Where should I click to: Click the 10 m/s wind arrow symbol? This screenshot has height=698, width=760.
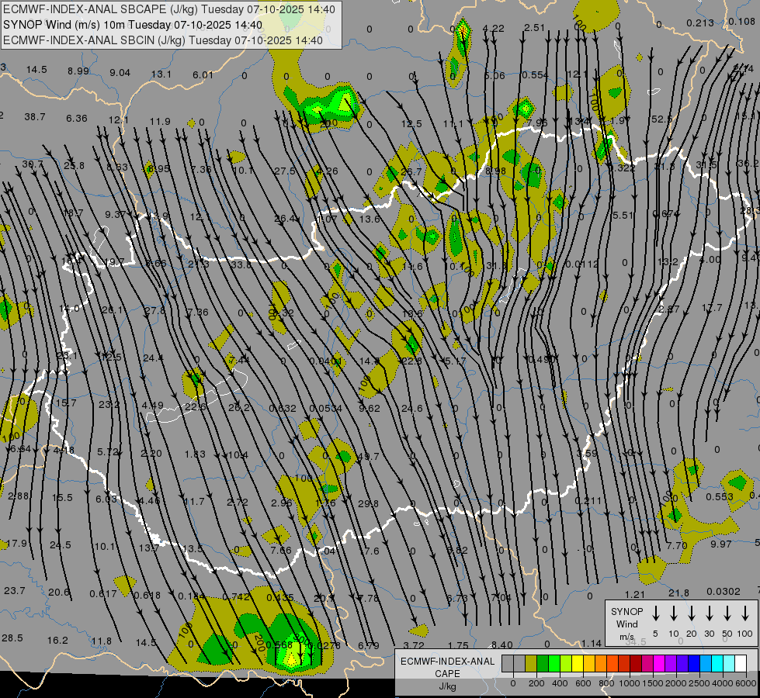673,613
